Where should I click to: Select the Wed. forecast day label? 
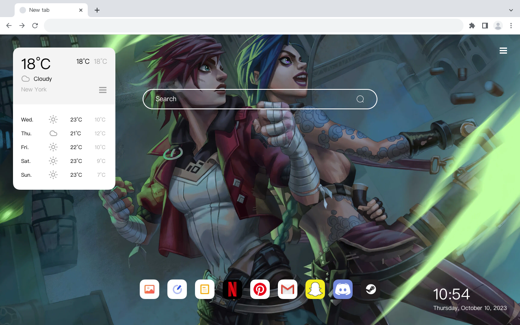(x=27, y=119)
